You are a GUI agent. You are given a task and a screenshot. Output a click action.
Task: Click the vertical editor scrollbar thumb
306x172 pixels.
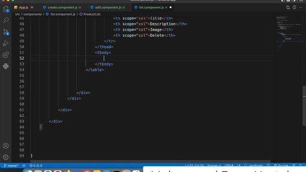point(304,106)
